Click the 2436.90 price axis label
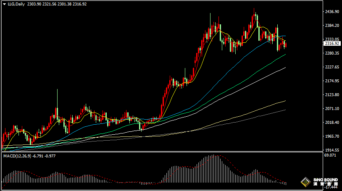 [332, 12]
